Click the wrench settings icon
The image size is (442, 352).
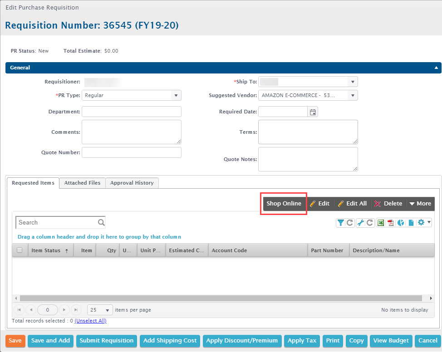360,223
